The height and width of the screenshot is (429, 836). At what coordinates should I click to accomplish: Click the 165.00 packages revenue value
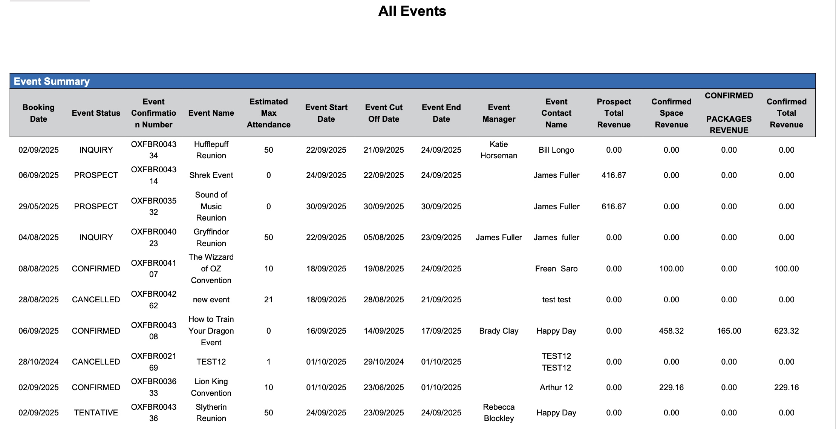pyautogui.click(x=729, y=331)
